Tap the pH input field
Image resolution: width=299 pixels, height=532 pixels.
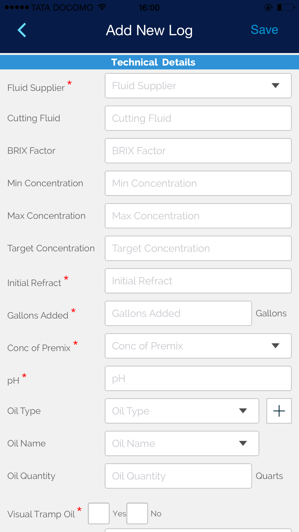tap(198, 379)
